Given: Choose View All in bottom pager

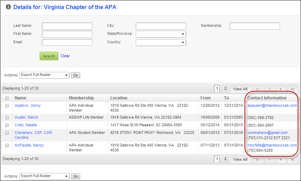Looking at the screenshot, I should click(240, 159).
